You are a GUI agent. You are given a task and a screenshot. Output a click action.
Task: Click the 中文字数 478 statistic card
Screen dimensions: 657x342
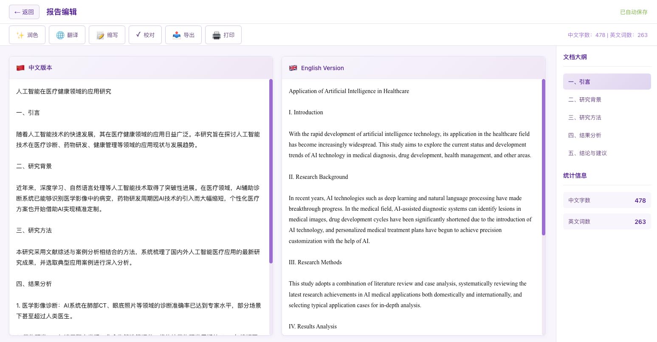pyautogui.click(x=607, y=200)
